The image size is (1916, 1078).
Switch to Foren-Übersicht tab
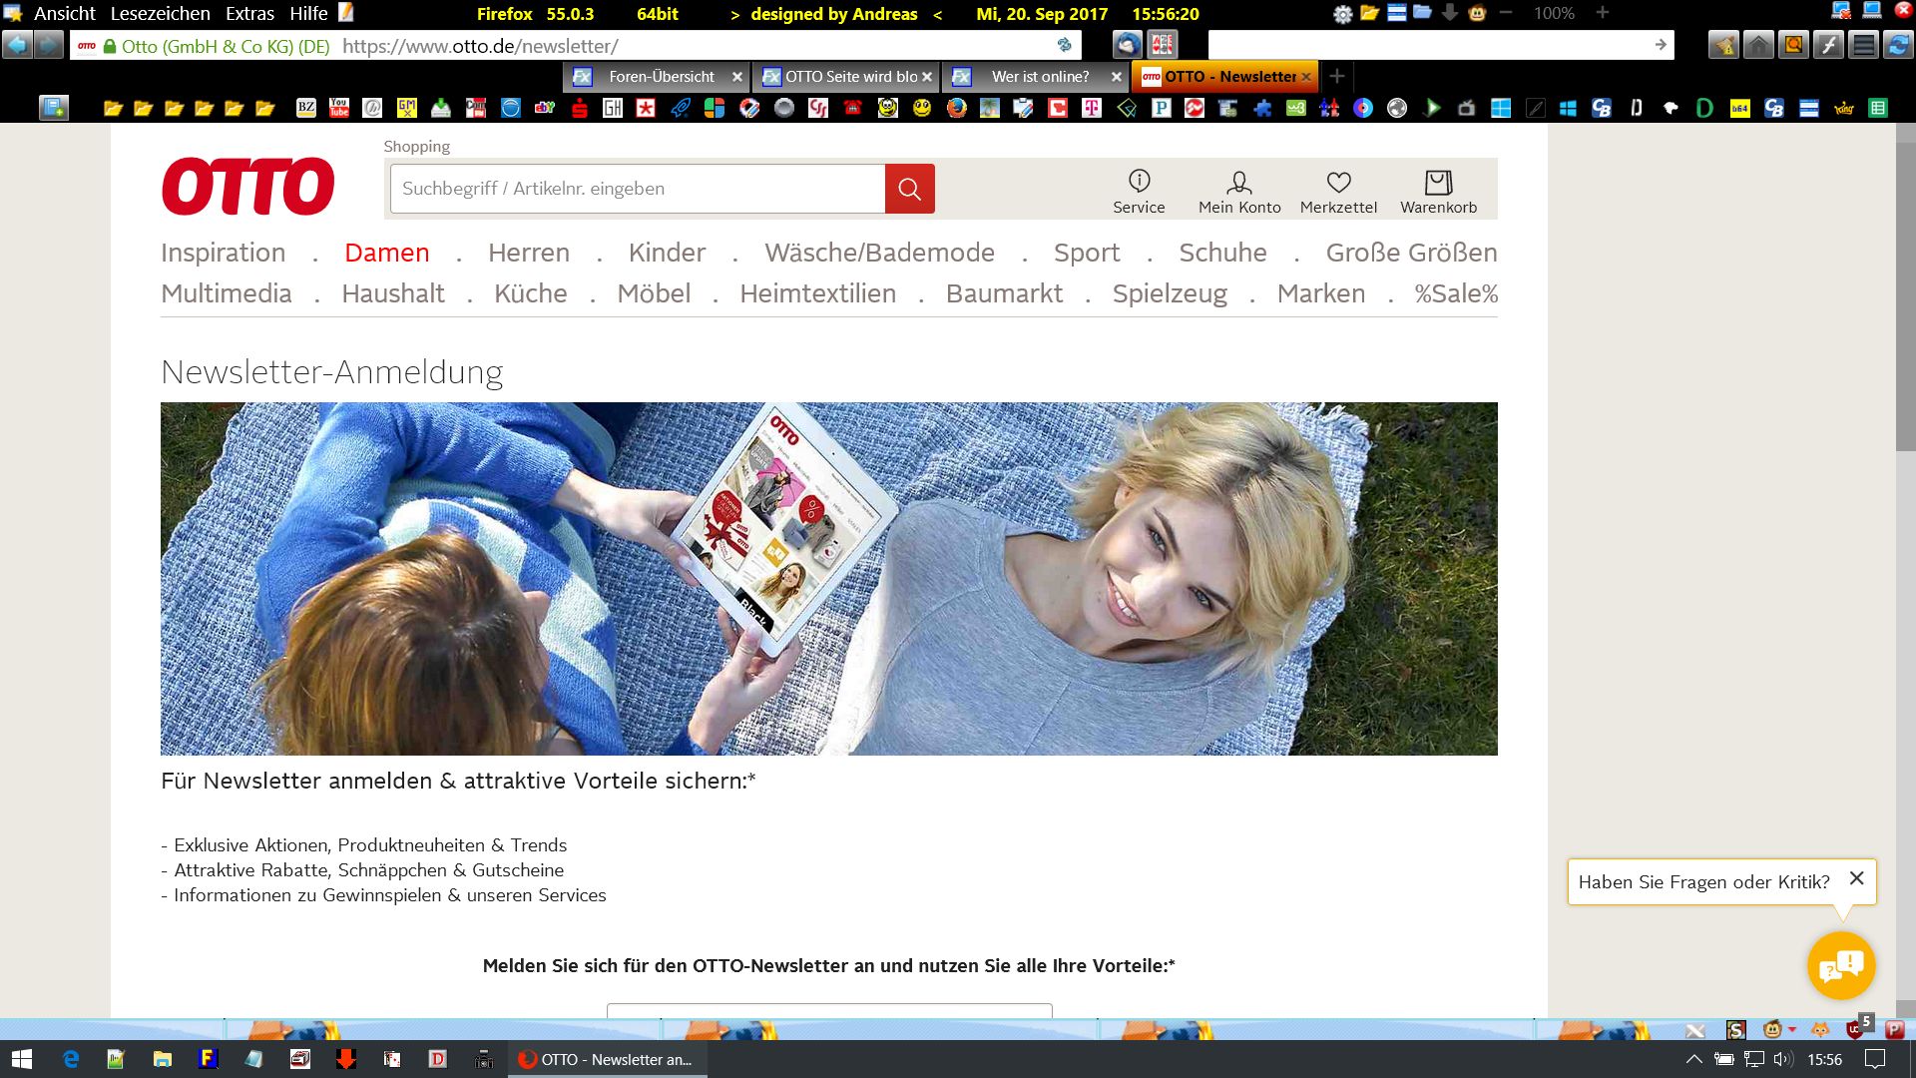click(661, 77)
